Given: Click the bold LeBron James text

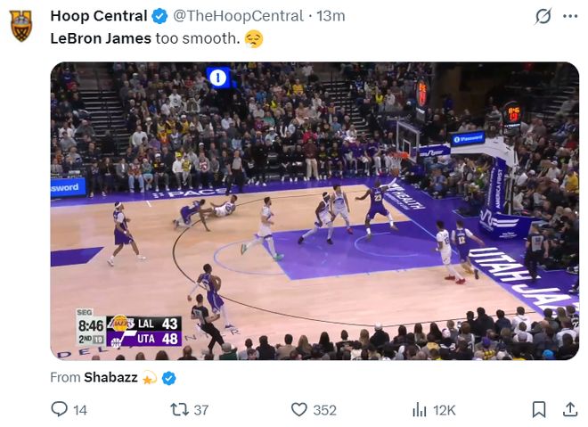Looking at the screenshot, I should 101,38.
